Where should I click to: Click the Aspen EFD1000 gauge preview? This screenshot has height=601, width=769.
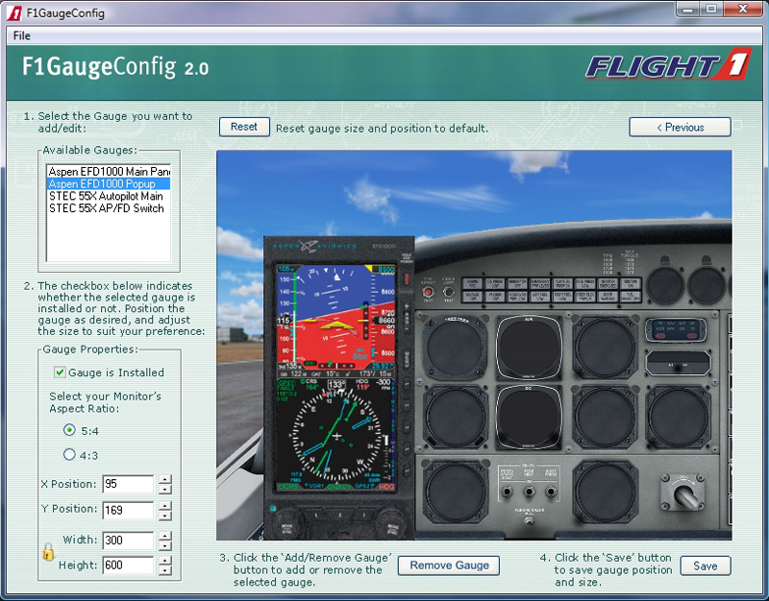coord(339,388)
